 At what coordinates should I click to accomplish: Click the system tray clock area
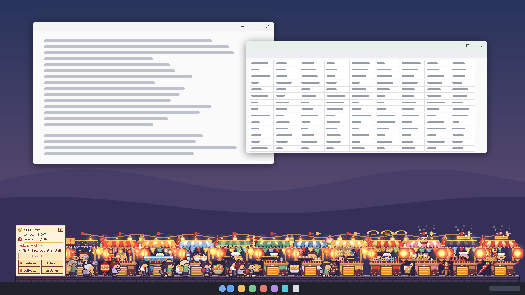(504, 288)
